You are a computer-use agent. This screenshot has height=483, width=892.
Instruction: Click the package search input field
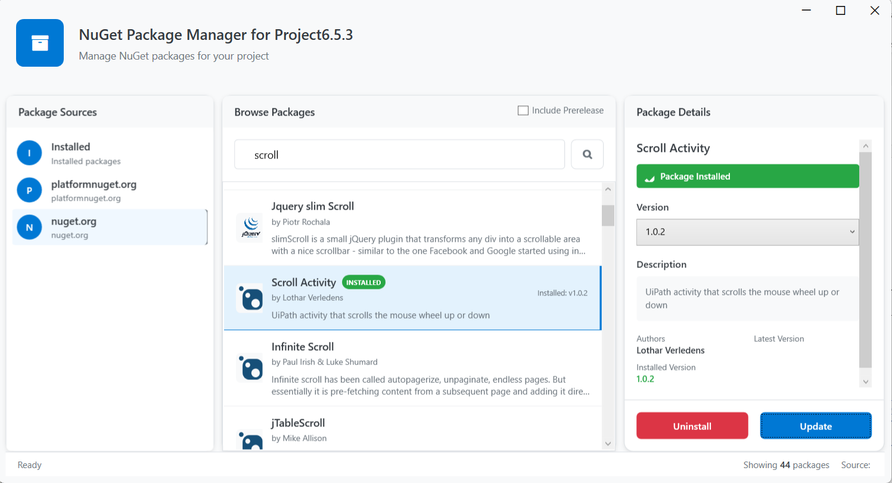point(399,154)
